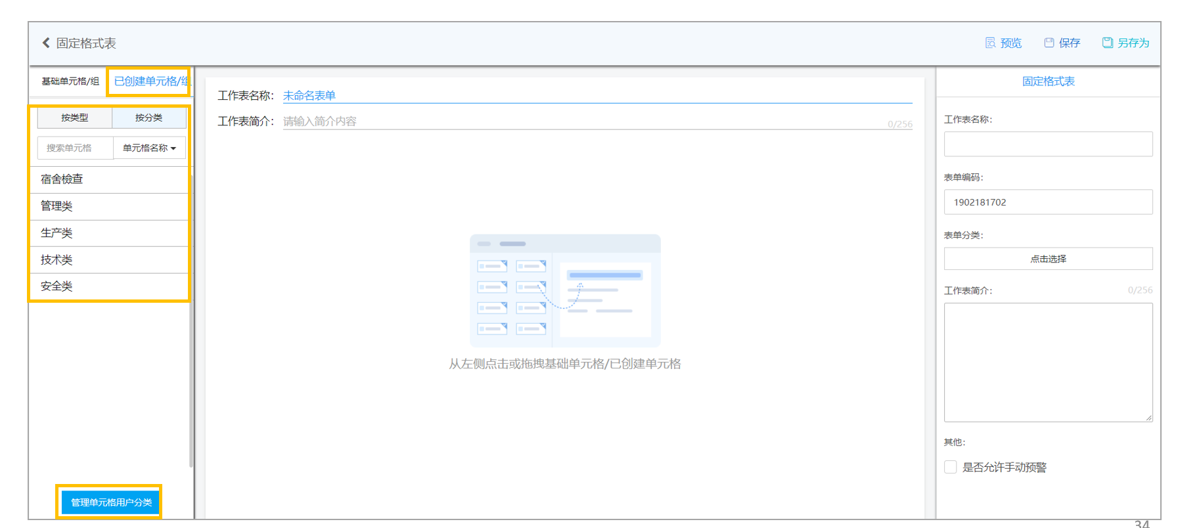Toggle the 是否允许手动预警 checkbox
The width and height of the screenshot is (1178, 528).
(950, 467)
